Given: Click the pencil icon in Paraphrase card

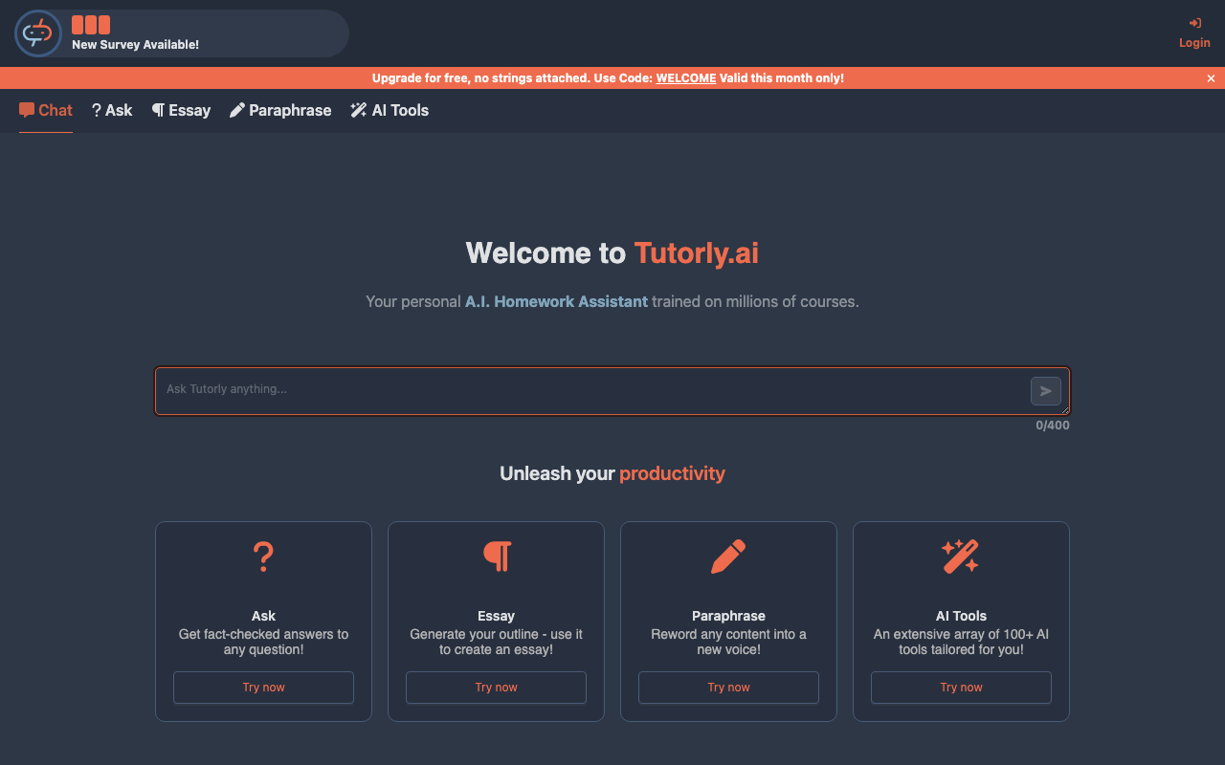Looking at the screenshot, I should click(728, 556).
